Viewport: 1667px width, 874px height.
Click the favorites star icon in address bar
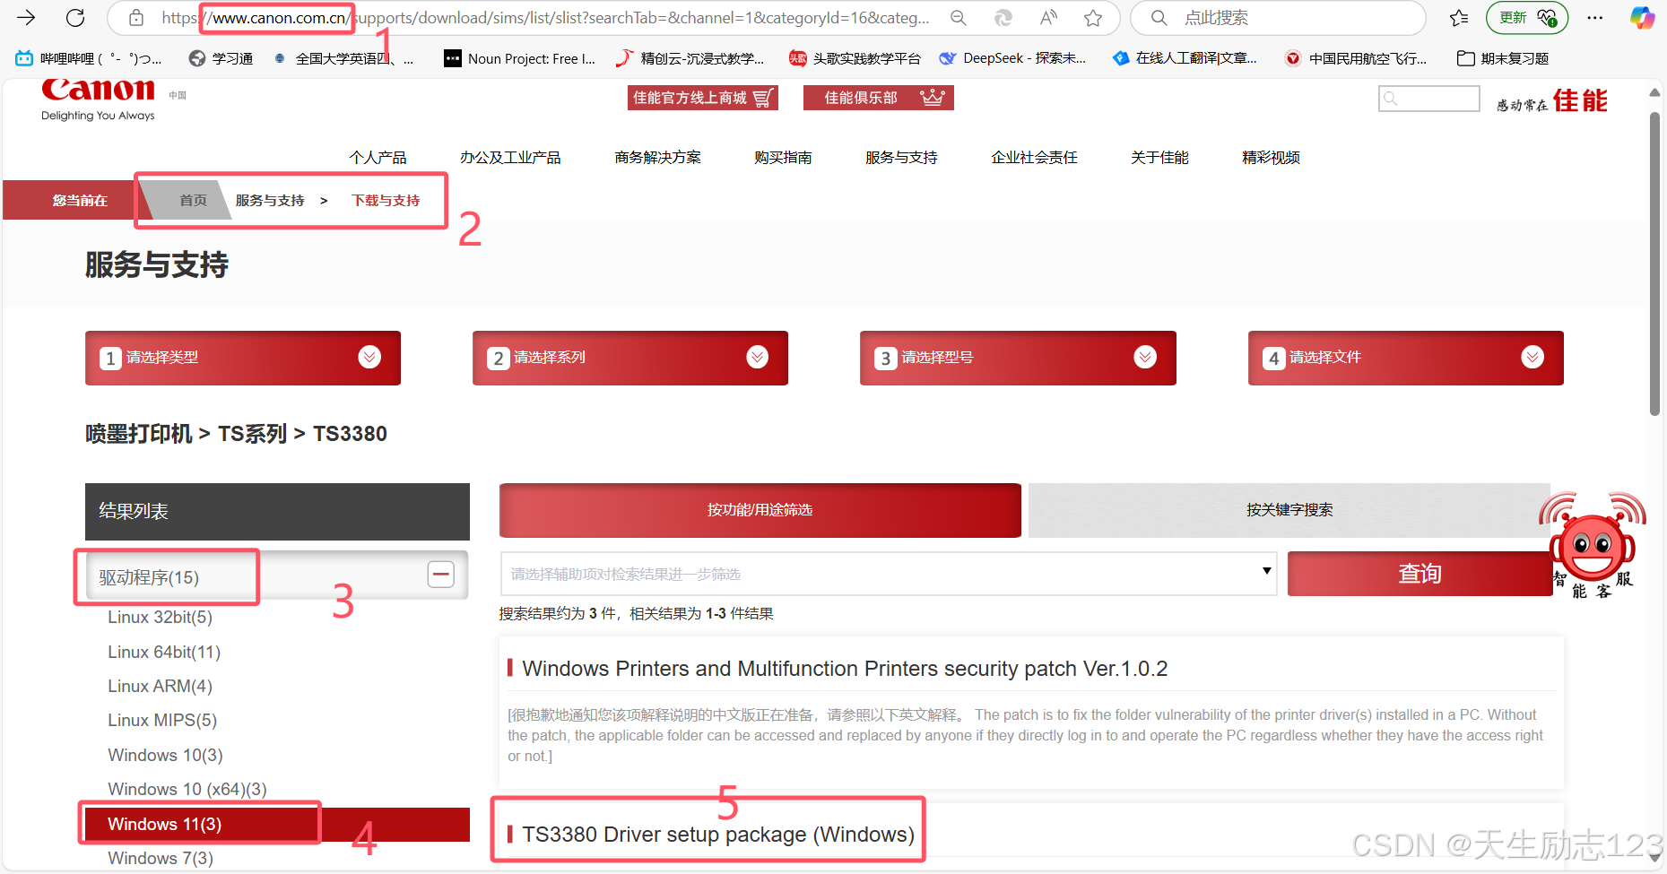click(x=1092, y=18)
